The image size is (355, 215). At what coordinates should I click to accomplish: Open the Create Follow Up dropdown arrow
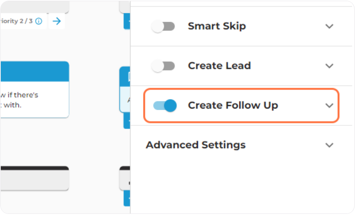[x=329, y=105]
